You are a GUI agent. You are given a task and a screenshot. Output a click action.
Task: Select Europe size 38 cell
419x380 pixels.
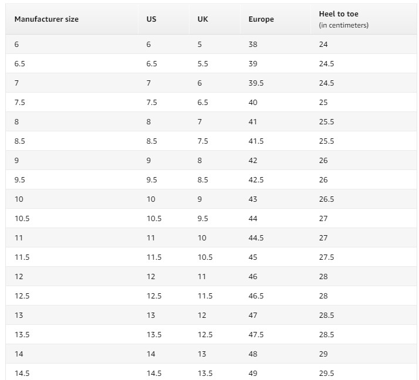(x=253, y=45)
